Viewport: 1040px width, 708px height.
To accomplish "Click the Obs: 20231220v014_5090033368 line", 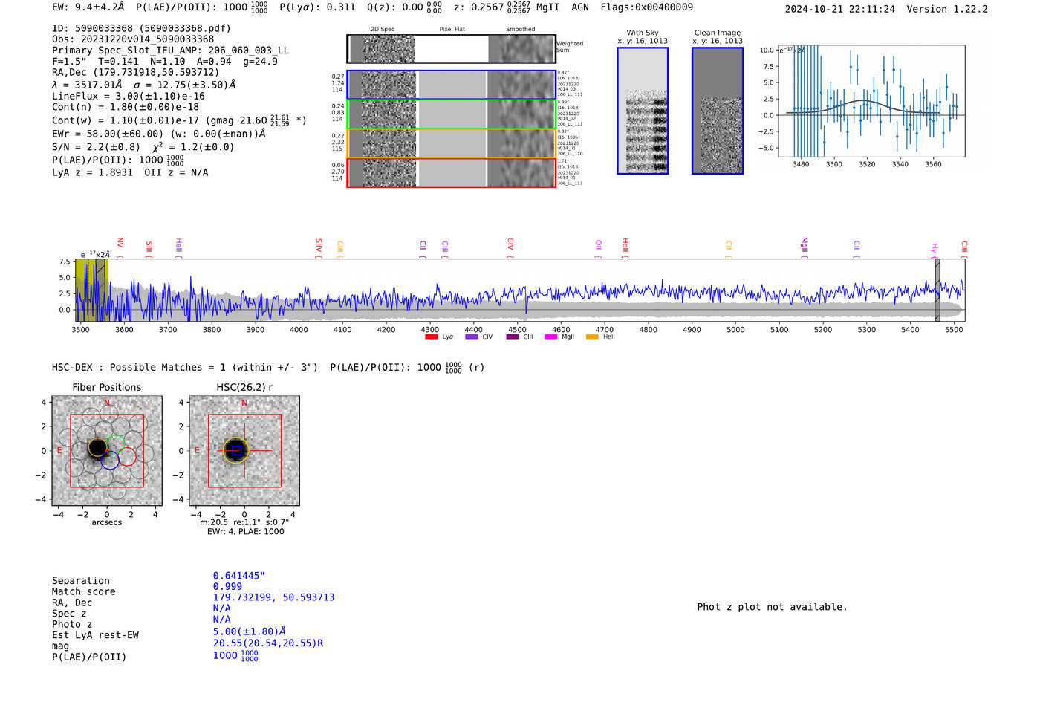I will [133, 39].
